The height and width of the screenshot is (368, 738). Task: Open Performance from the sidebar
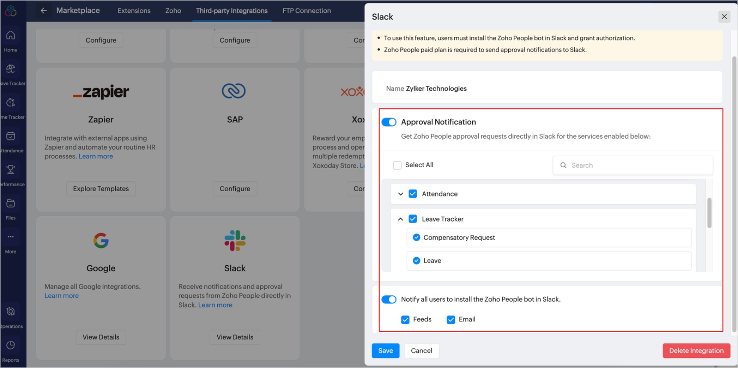(x=11, y=175)
